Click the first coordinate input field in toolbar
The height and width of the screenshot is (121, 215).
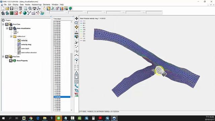57,12
